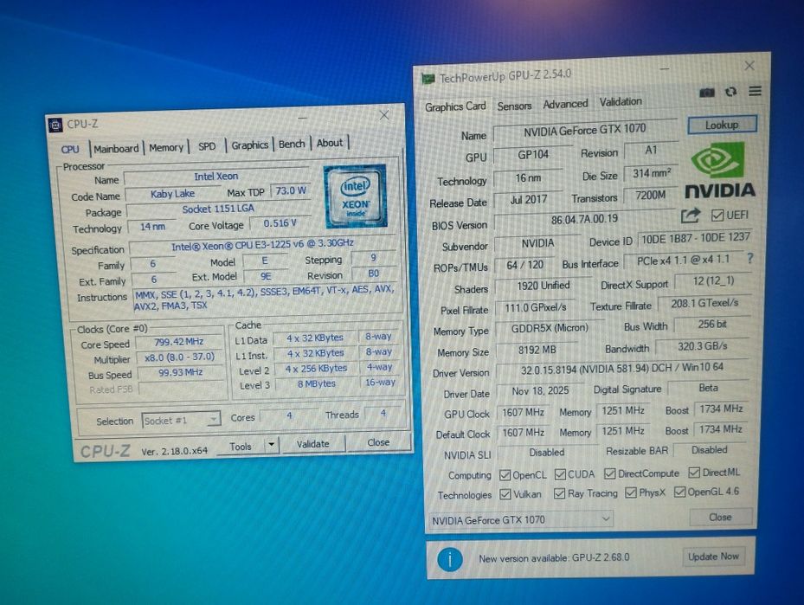Open the GPU selection dropdown in GPU-Z
The image size is (804, 605).
pyautogui.click(x=520, y=519)
